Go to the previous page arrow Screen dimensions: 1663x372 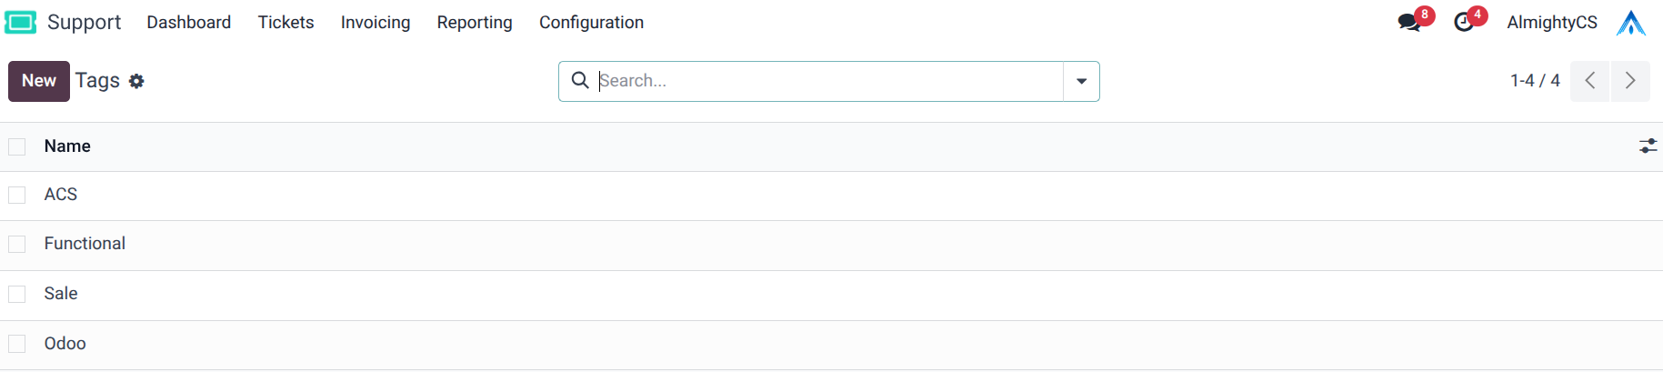pyautogui.click(x=1589, y=81)
